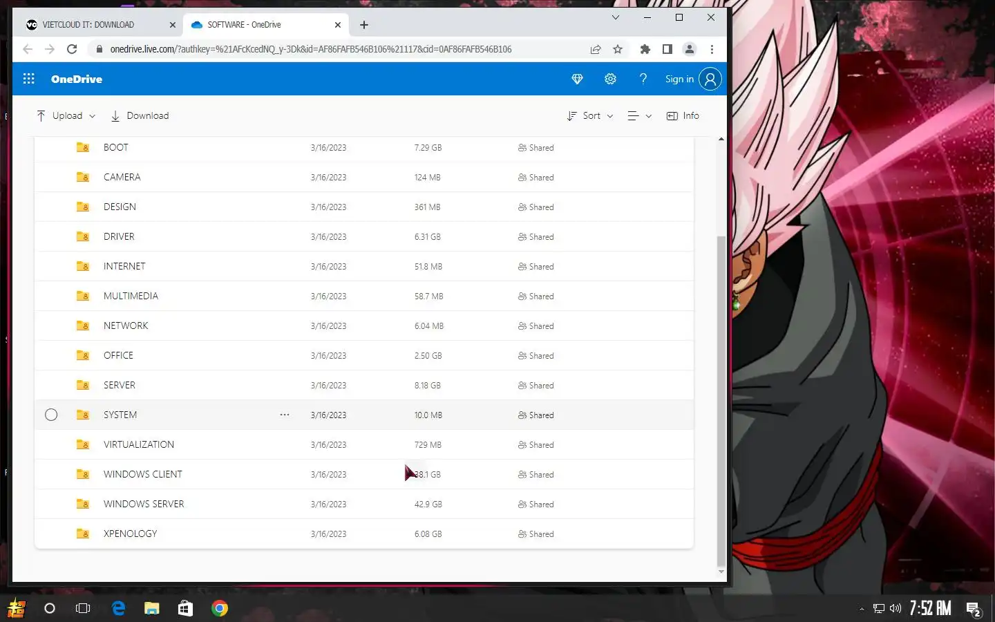Image resolution: width=995 pixels, height=622 pixels.
Task: Click the 7.29 GB size value
Action: [x=428, y=148]
